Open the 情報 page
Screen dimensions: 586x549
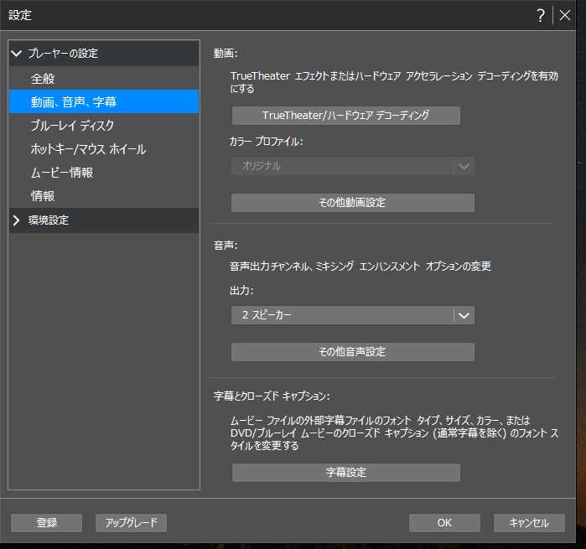pyautogui.click(x=104, y=195)
